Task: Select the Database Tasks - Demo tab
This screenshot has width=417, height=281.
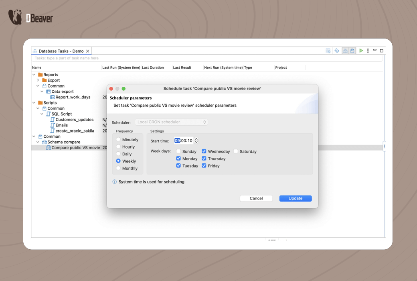Action: [x=61, y=51]
